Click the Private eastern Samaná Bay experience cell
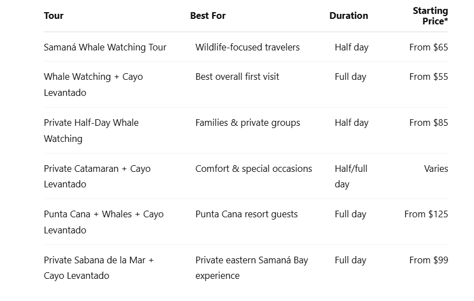The image size is (474, 301). point(252,268)
